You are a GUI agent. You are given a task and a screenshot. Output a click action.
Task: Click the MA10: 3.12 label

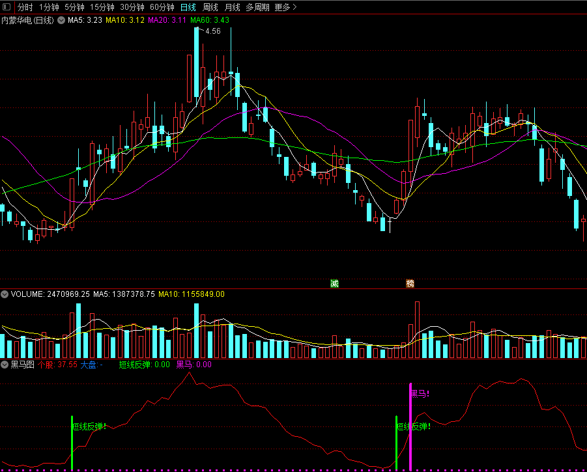[125, 20]
